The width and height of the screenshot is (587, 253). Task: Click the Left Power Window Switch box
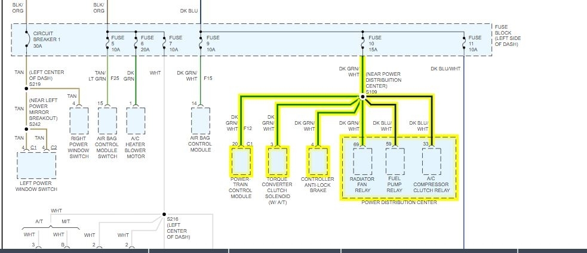pos(36,165)
